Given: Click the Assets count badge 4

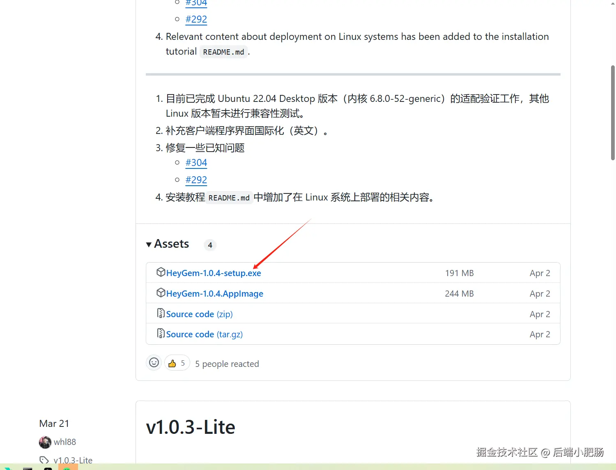Looking at the screenshot, I should [x=210, y=245].
